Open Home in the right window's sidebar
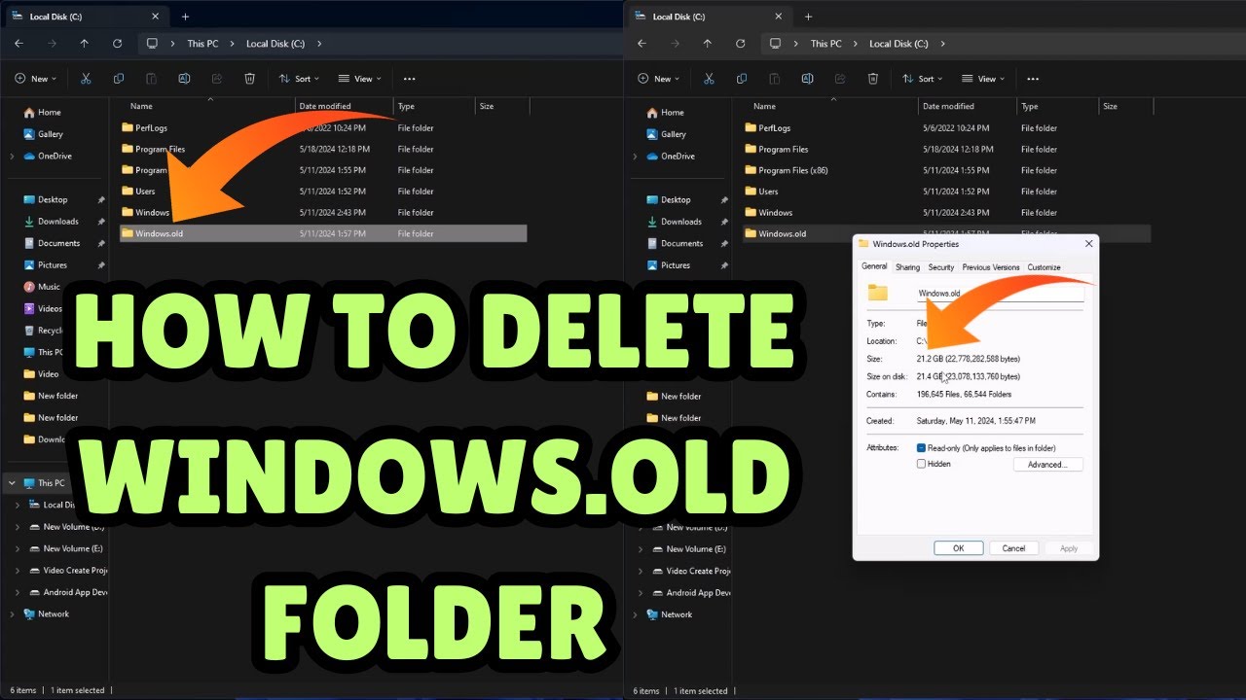Viewport: 1246px width, 700px height. pos(664,113)
